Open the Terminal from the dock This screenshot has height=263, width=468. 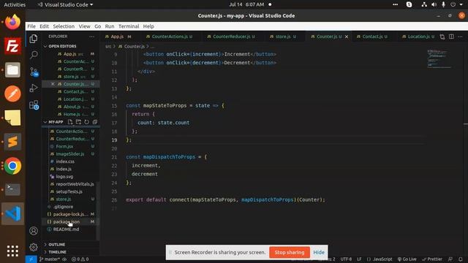pyautogui.click(x=12, y=190)
